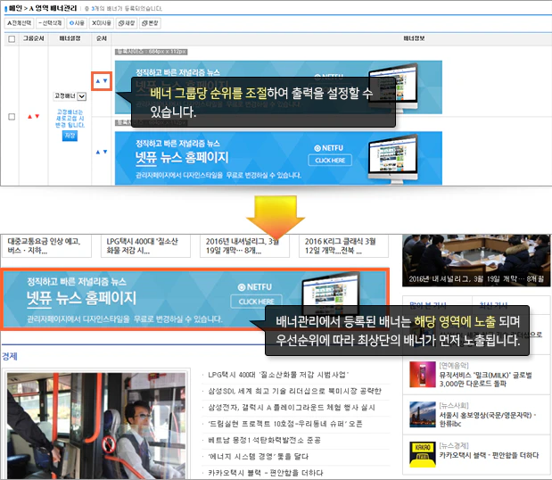Viewport: 552px width, 480px height.
Task: Move second banner up with blue up arrow
Action: [x=98, y=153]
